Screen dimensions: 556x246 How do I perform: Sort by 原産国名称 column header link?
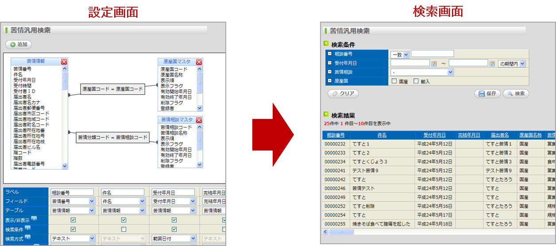tap(530, 135)
